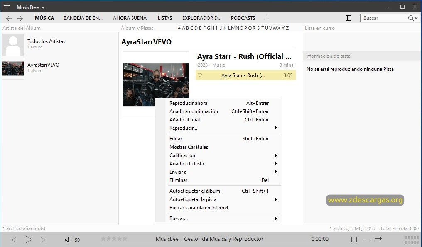Open the Artista del Álbum header
This screenshot has width=422, height=247.
[22, 28]
